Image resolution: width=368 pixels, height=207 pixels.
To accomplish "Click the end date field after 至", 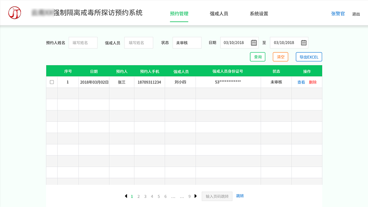I will point(289,43).
